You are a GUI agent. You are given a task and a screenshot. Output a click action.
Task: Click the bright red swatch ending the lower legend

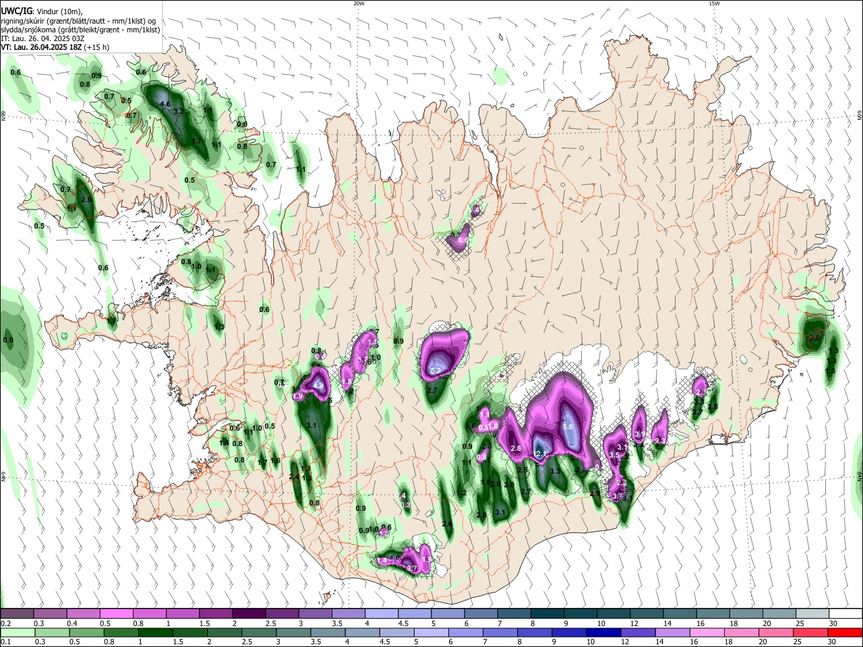click(844, 632)
